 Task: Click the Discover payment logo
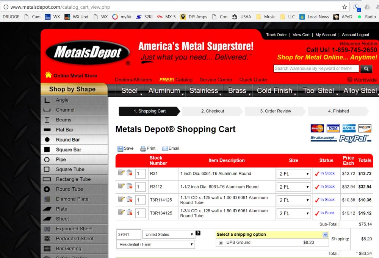click(x=365, y=128)
